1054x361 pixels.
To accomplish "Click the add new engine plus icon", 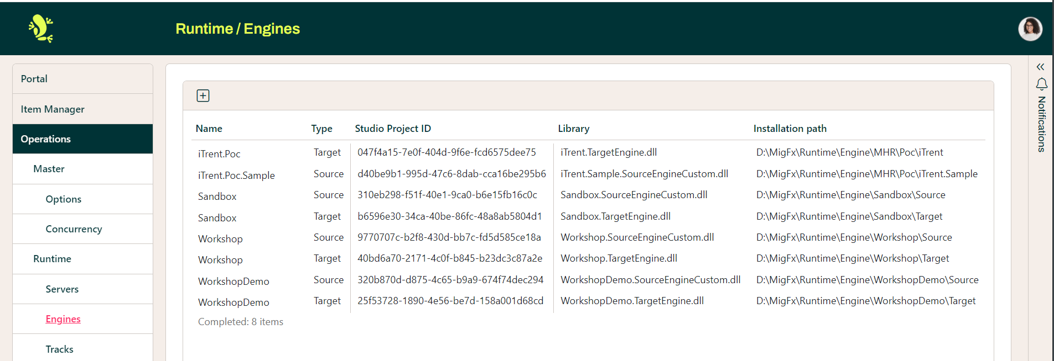I will [203, 95].
